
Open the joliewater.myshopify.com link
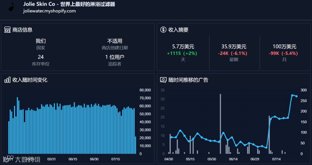tap(49, 11)
